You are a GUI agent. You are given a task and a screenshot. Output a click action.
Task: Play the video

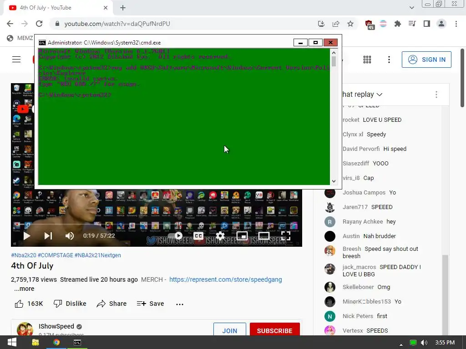[27, 236]
